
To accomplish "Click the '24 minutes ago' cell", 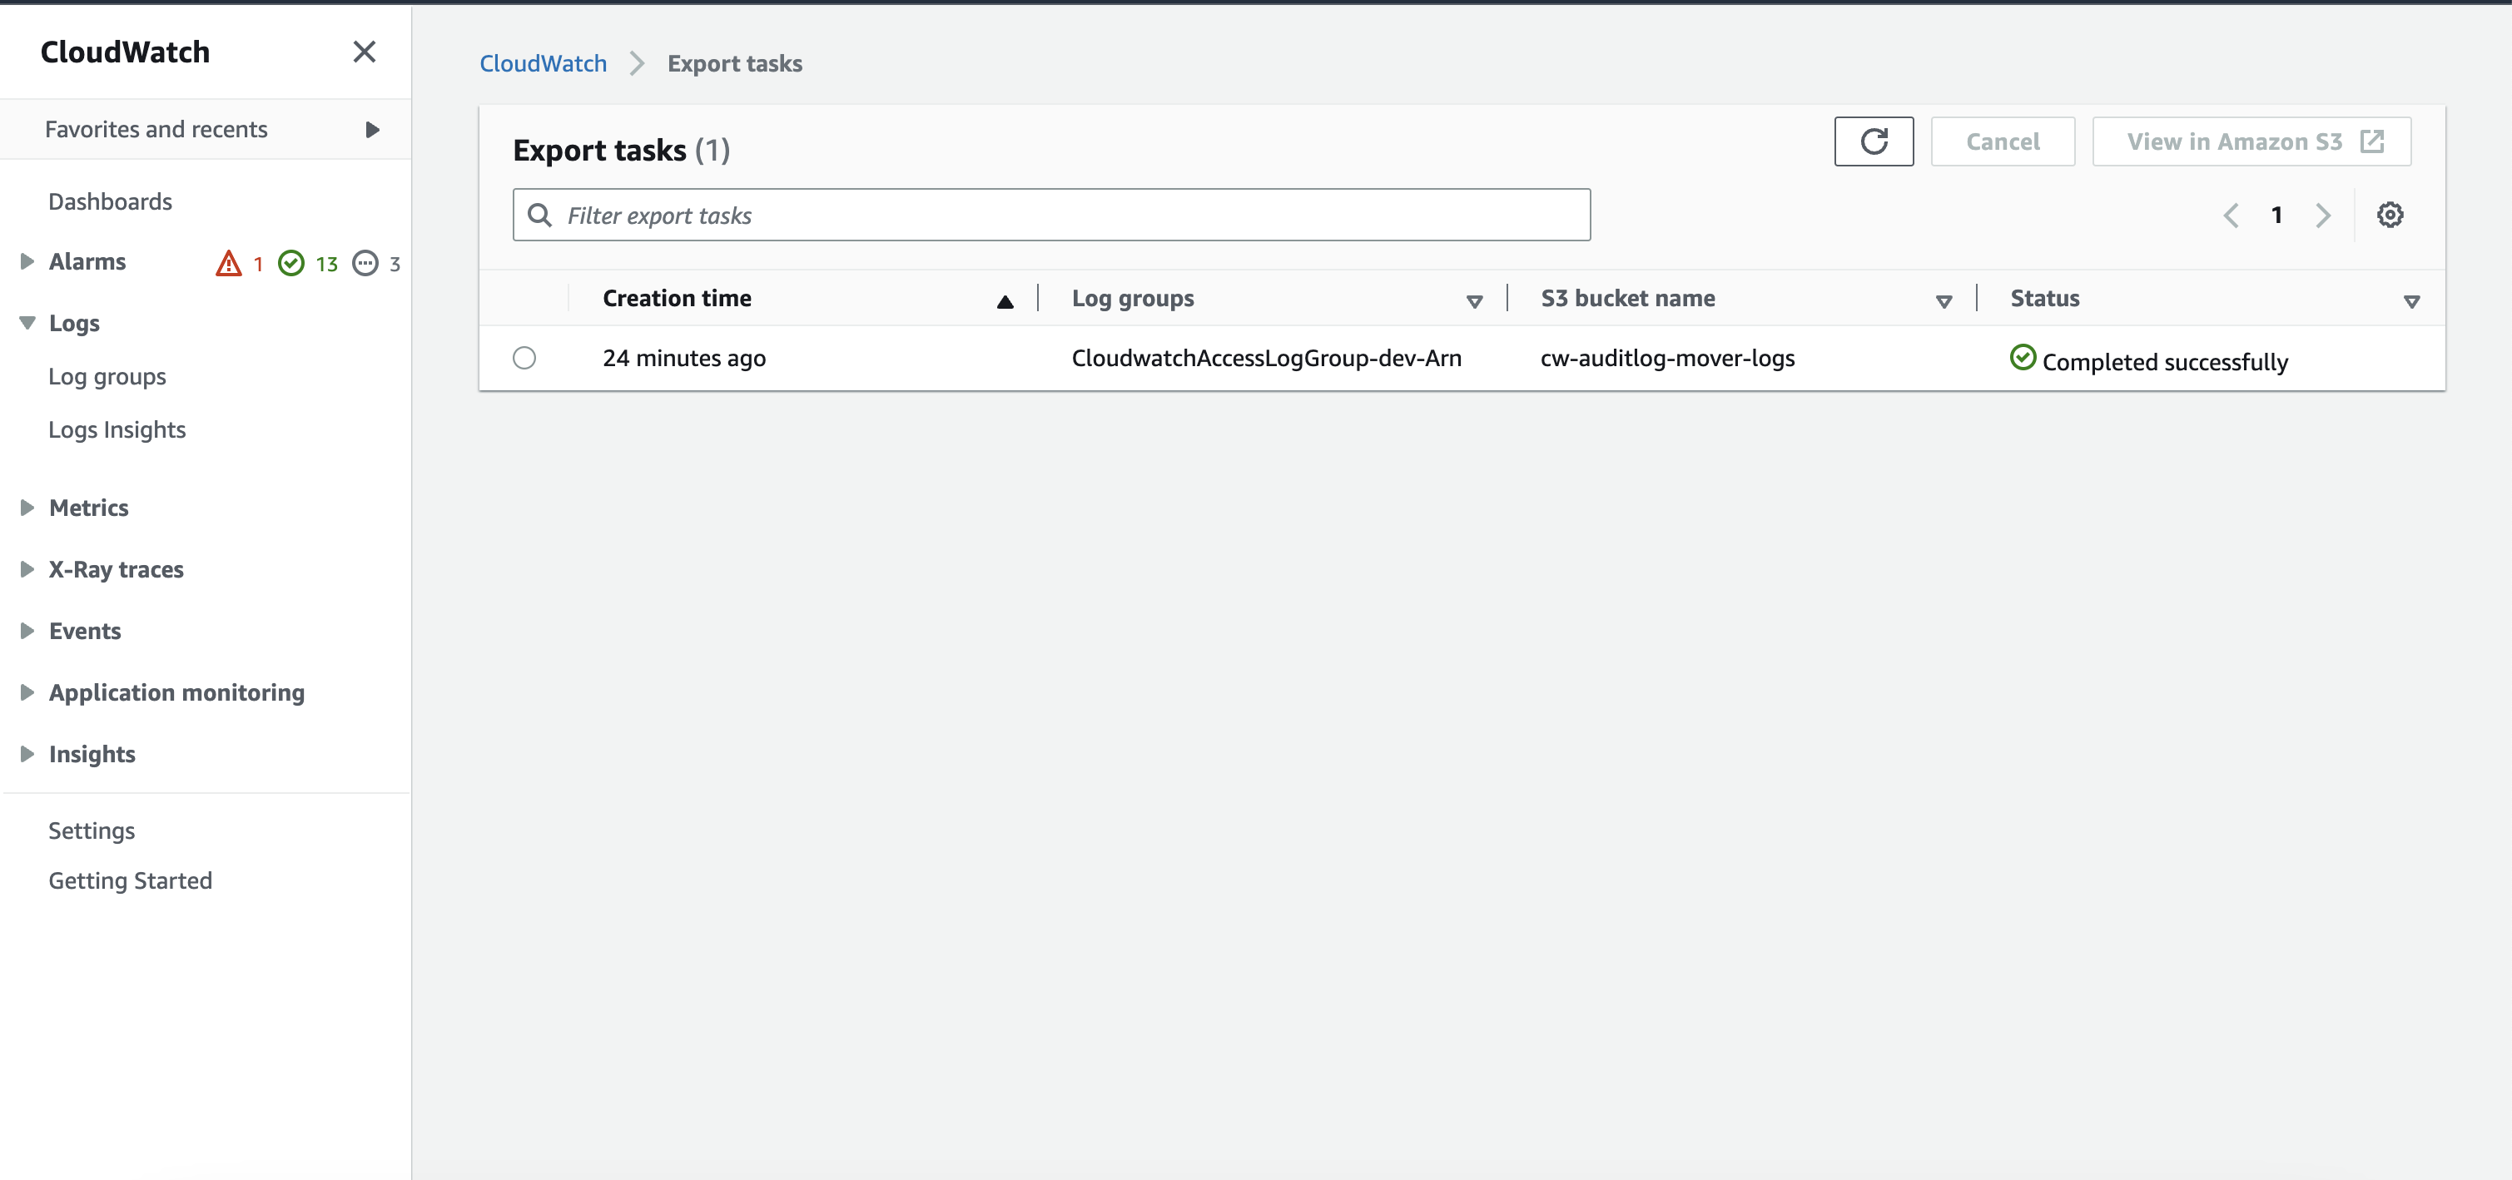I will tap(684, 358).
